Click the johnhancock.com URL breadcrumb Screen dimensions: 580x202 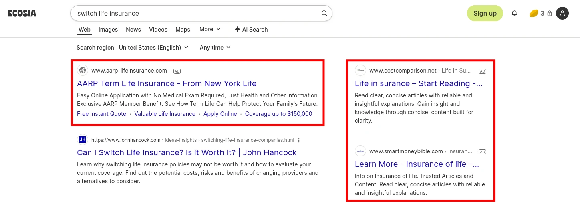coord(193,140)
